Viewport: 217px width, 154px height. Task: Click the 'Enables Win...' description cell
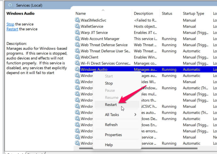[x=145, y=57]
